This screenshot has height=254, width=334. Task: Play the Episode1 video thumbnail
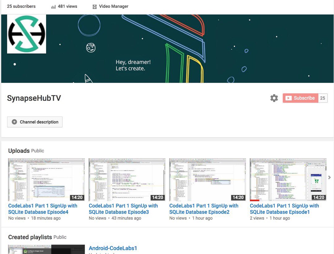(x=288, y=180)
